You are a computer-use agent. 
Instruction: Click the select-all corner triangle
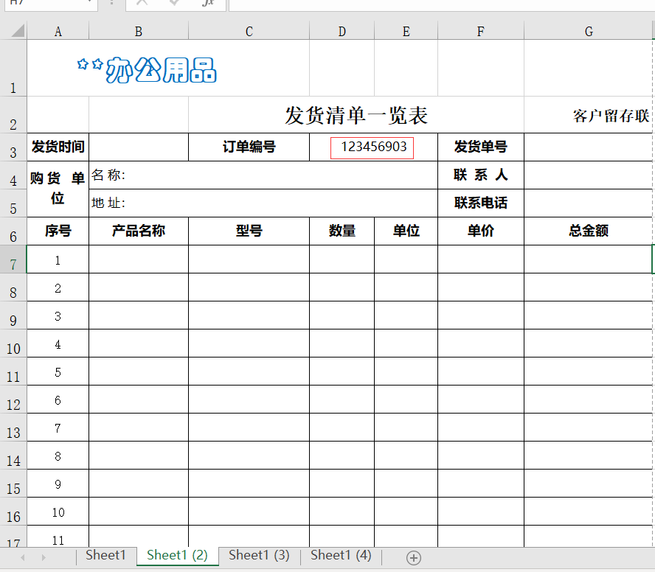[x=18, y=31]
